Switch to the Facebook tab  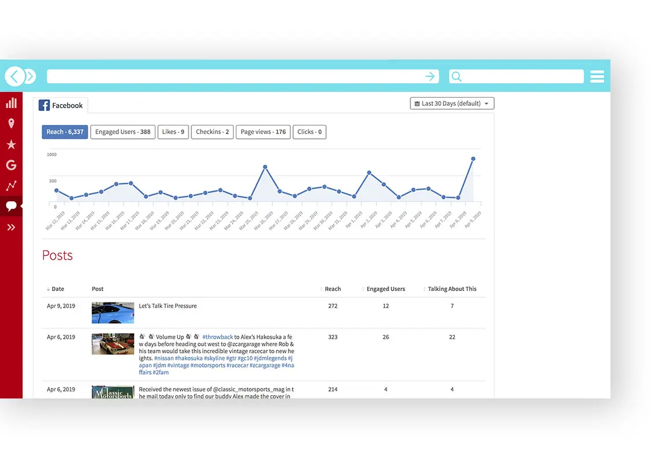[x=61, y=105]
